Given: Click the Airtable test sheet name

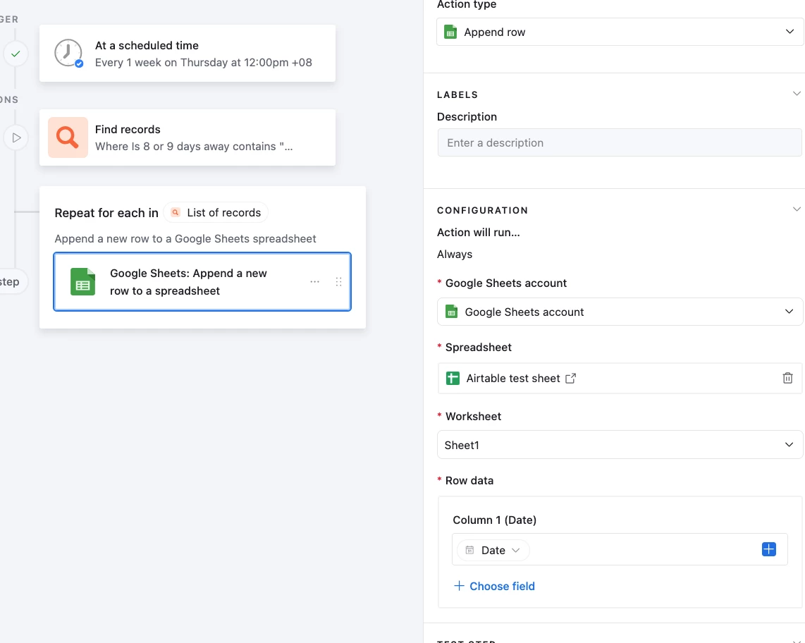Looking at the screenshot, I should 513,379.
